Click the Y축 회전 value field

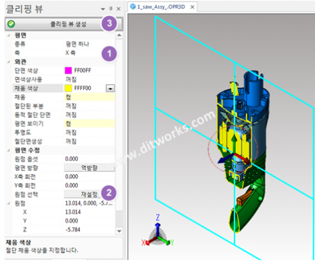tap(90, 186)
